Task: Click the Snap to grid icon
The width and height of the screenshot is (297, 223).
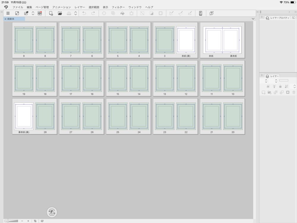Action: pyautogui.click(x=190, y=13)
